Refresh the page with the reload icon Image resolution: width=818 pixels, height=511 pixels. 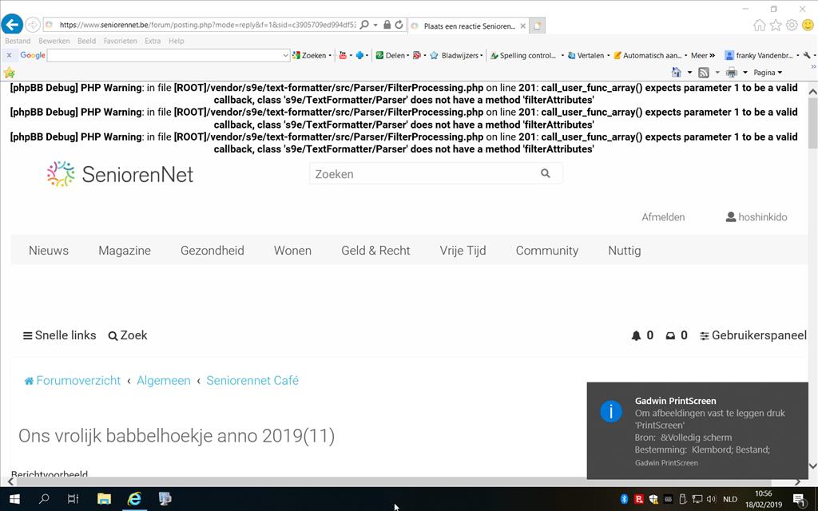click(x=399, y=25)
